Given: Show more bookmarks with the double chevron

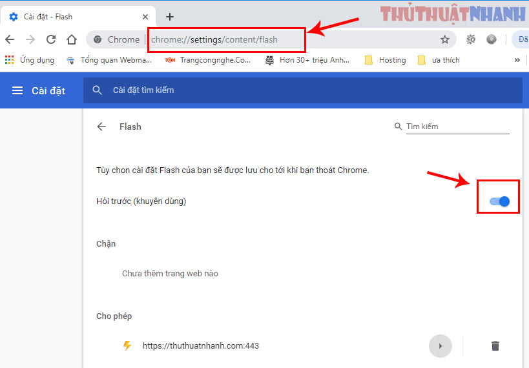Looking at the screenshot, I should 517,60.
